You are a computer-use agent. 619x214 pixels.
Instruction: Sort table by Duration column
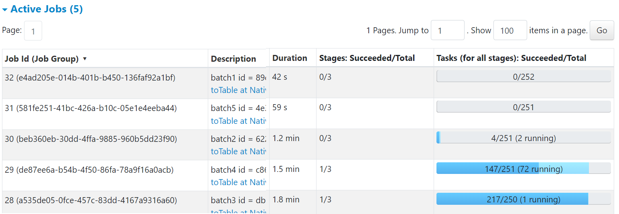[x=290, y=58]
